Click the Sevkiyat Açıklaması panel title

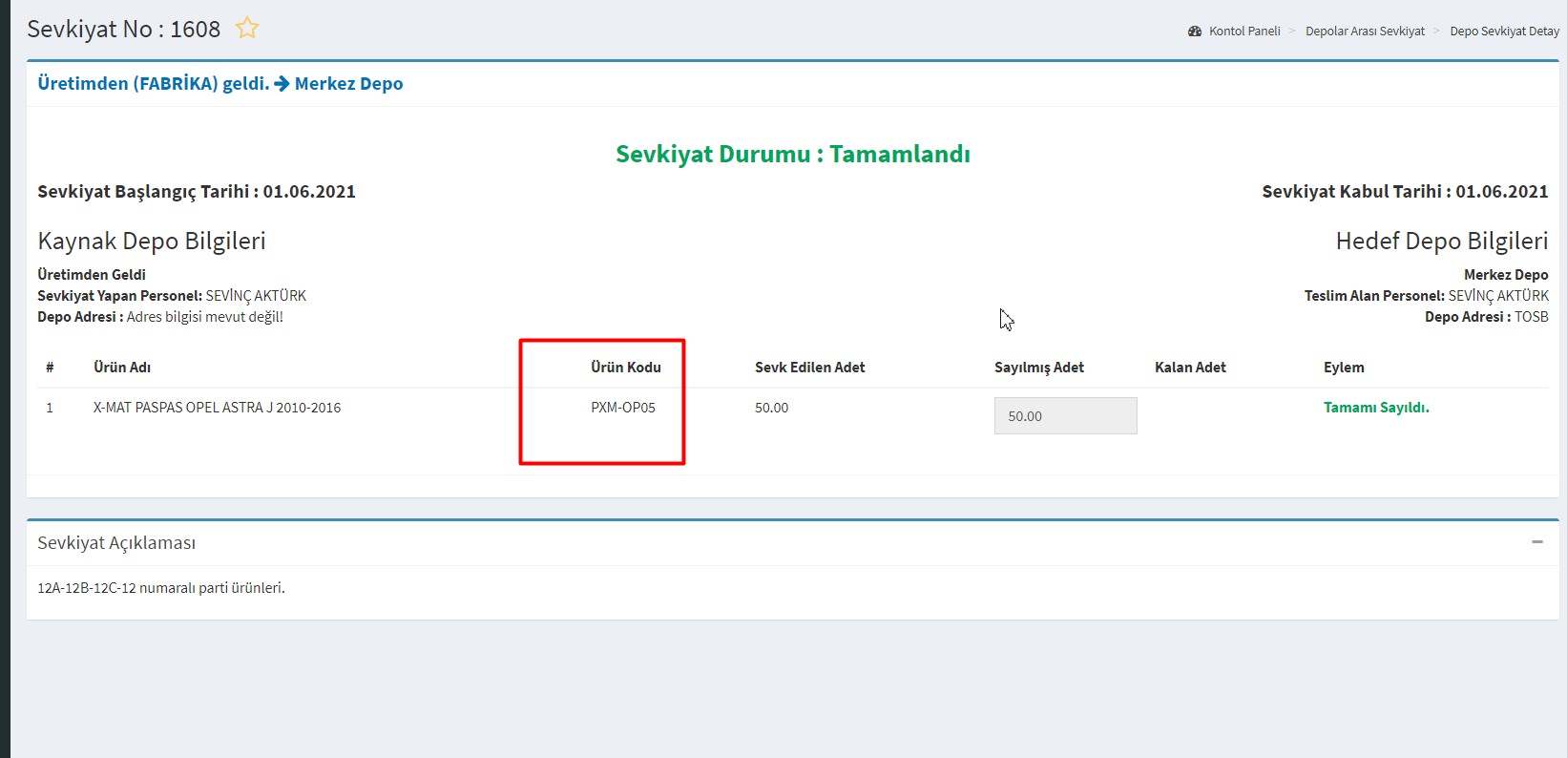[116, 543]
